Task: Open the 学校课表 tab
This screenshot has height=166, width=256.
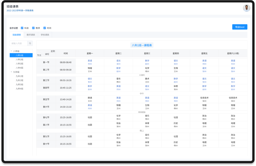Action: [x=45, y=35]
